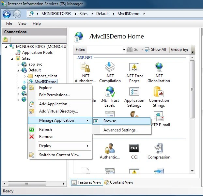203x196 pixels.
Task: Open the View menu
Action: (x=22, y=23)
